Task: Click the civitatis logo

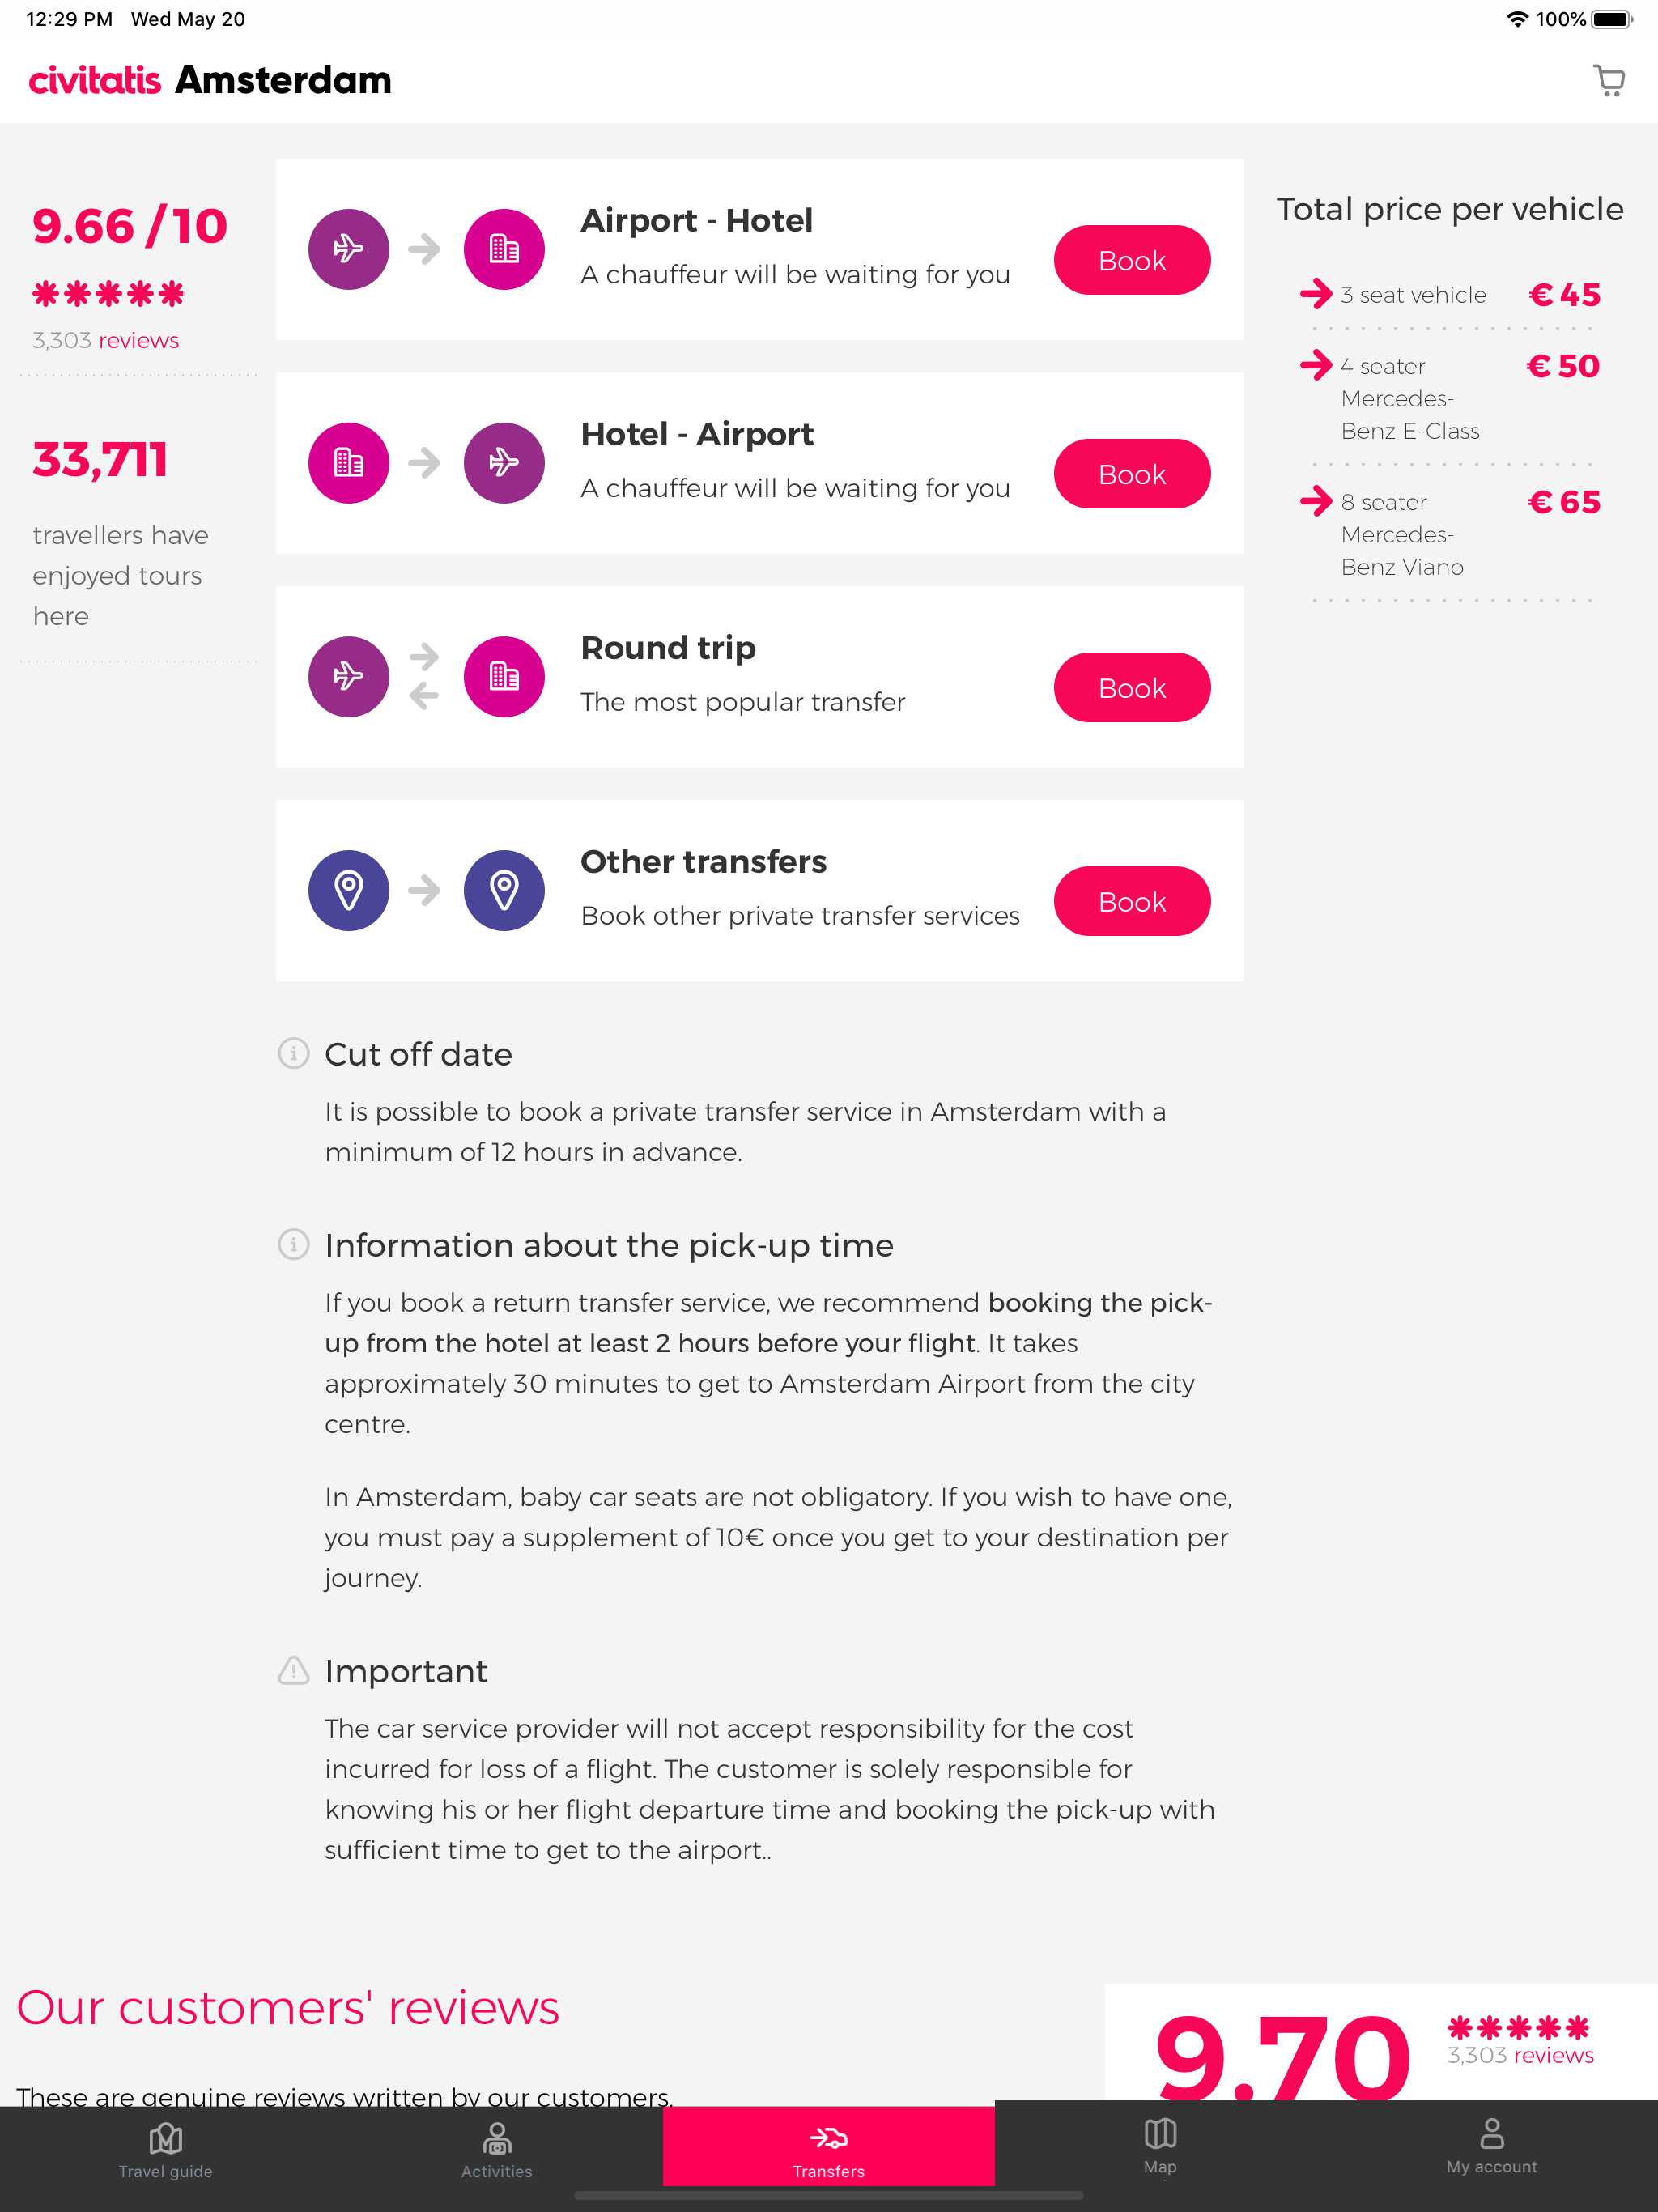Action: (94, 80)
